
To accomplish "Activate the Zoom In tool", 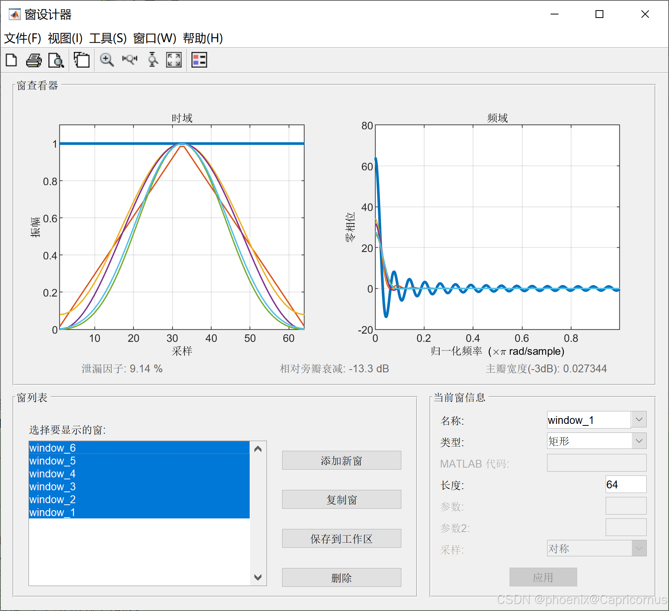I will point(107,60).
